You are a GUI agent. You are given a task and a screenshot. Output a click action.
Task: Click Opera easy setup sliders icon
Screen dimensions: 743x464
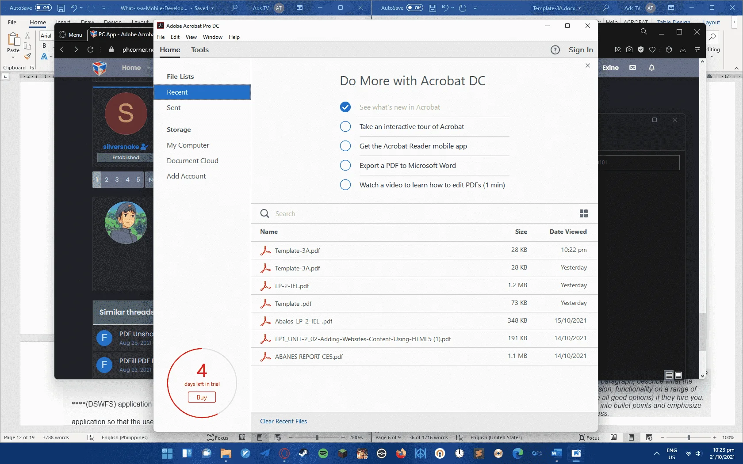pyautogui.click(x=697, y=49)
